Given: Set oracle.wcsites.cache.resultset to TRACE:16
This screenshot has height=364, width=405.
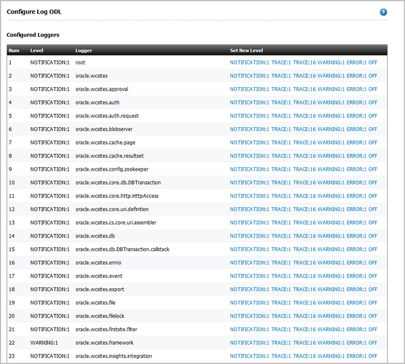Looking at the screenshot, I should [x=304, y=156].
